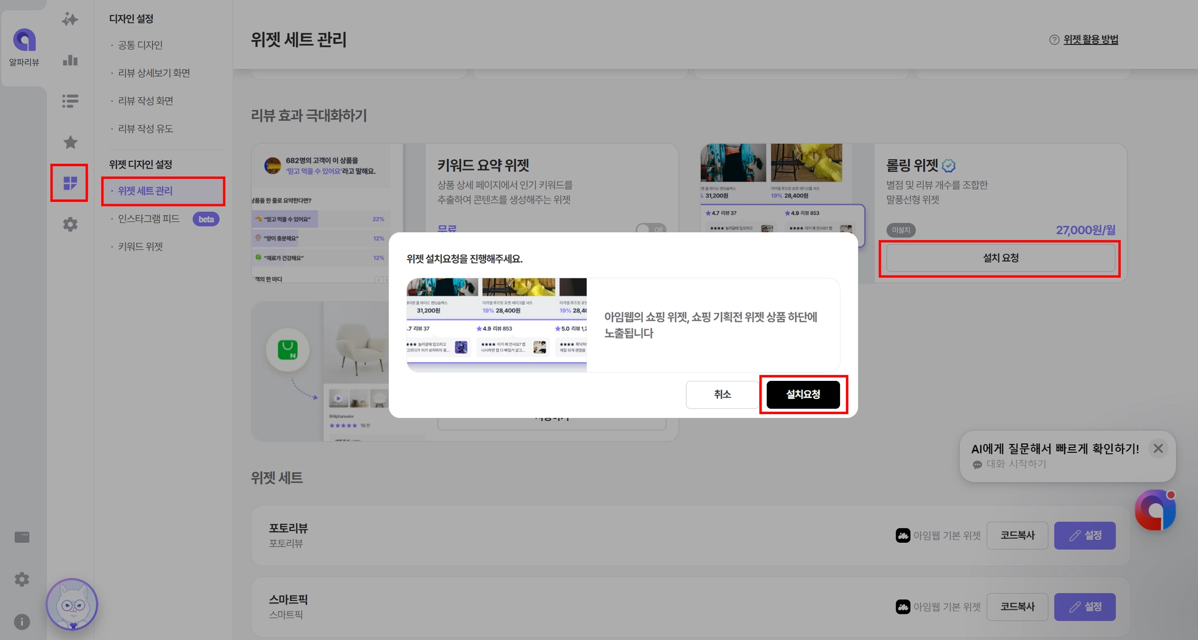Viewport: 1198px width, 640px height.
Task: Open 인스타그램 피드 menu item
Action: pyautogui.click(x=149, y=219)
